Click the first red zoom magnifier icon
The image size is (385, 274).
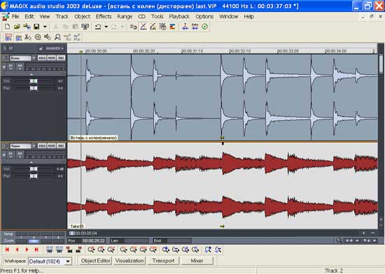point(91,250)
